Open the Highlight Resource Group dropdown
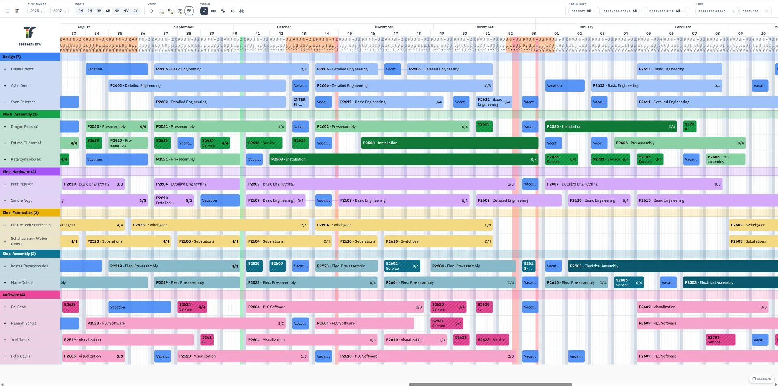Screen dimensions: 778x386 (x=623, y=11)
